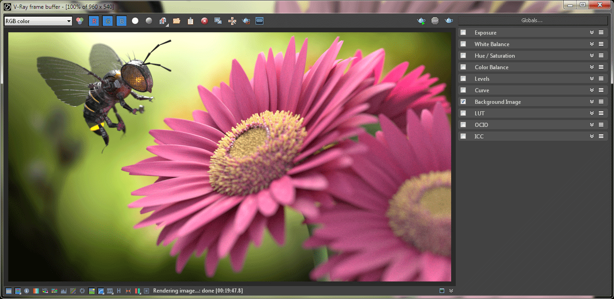Uncheck the Background Image checkbox
This screenshot has width=614, height=299.
(463, 102)
